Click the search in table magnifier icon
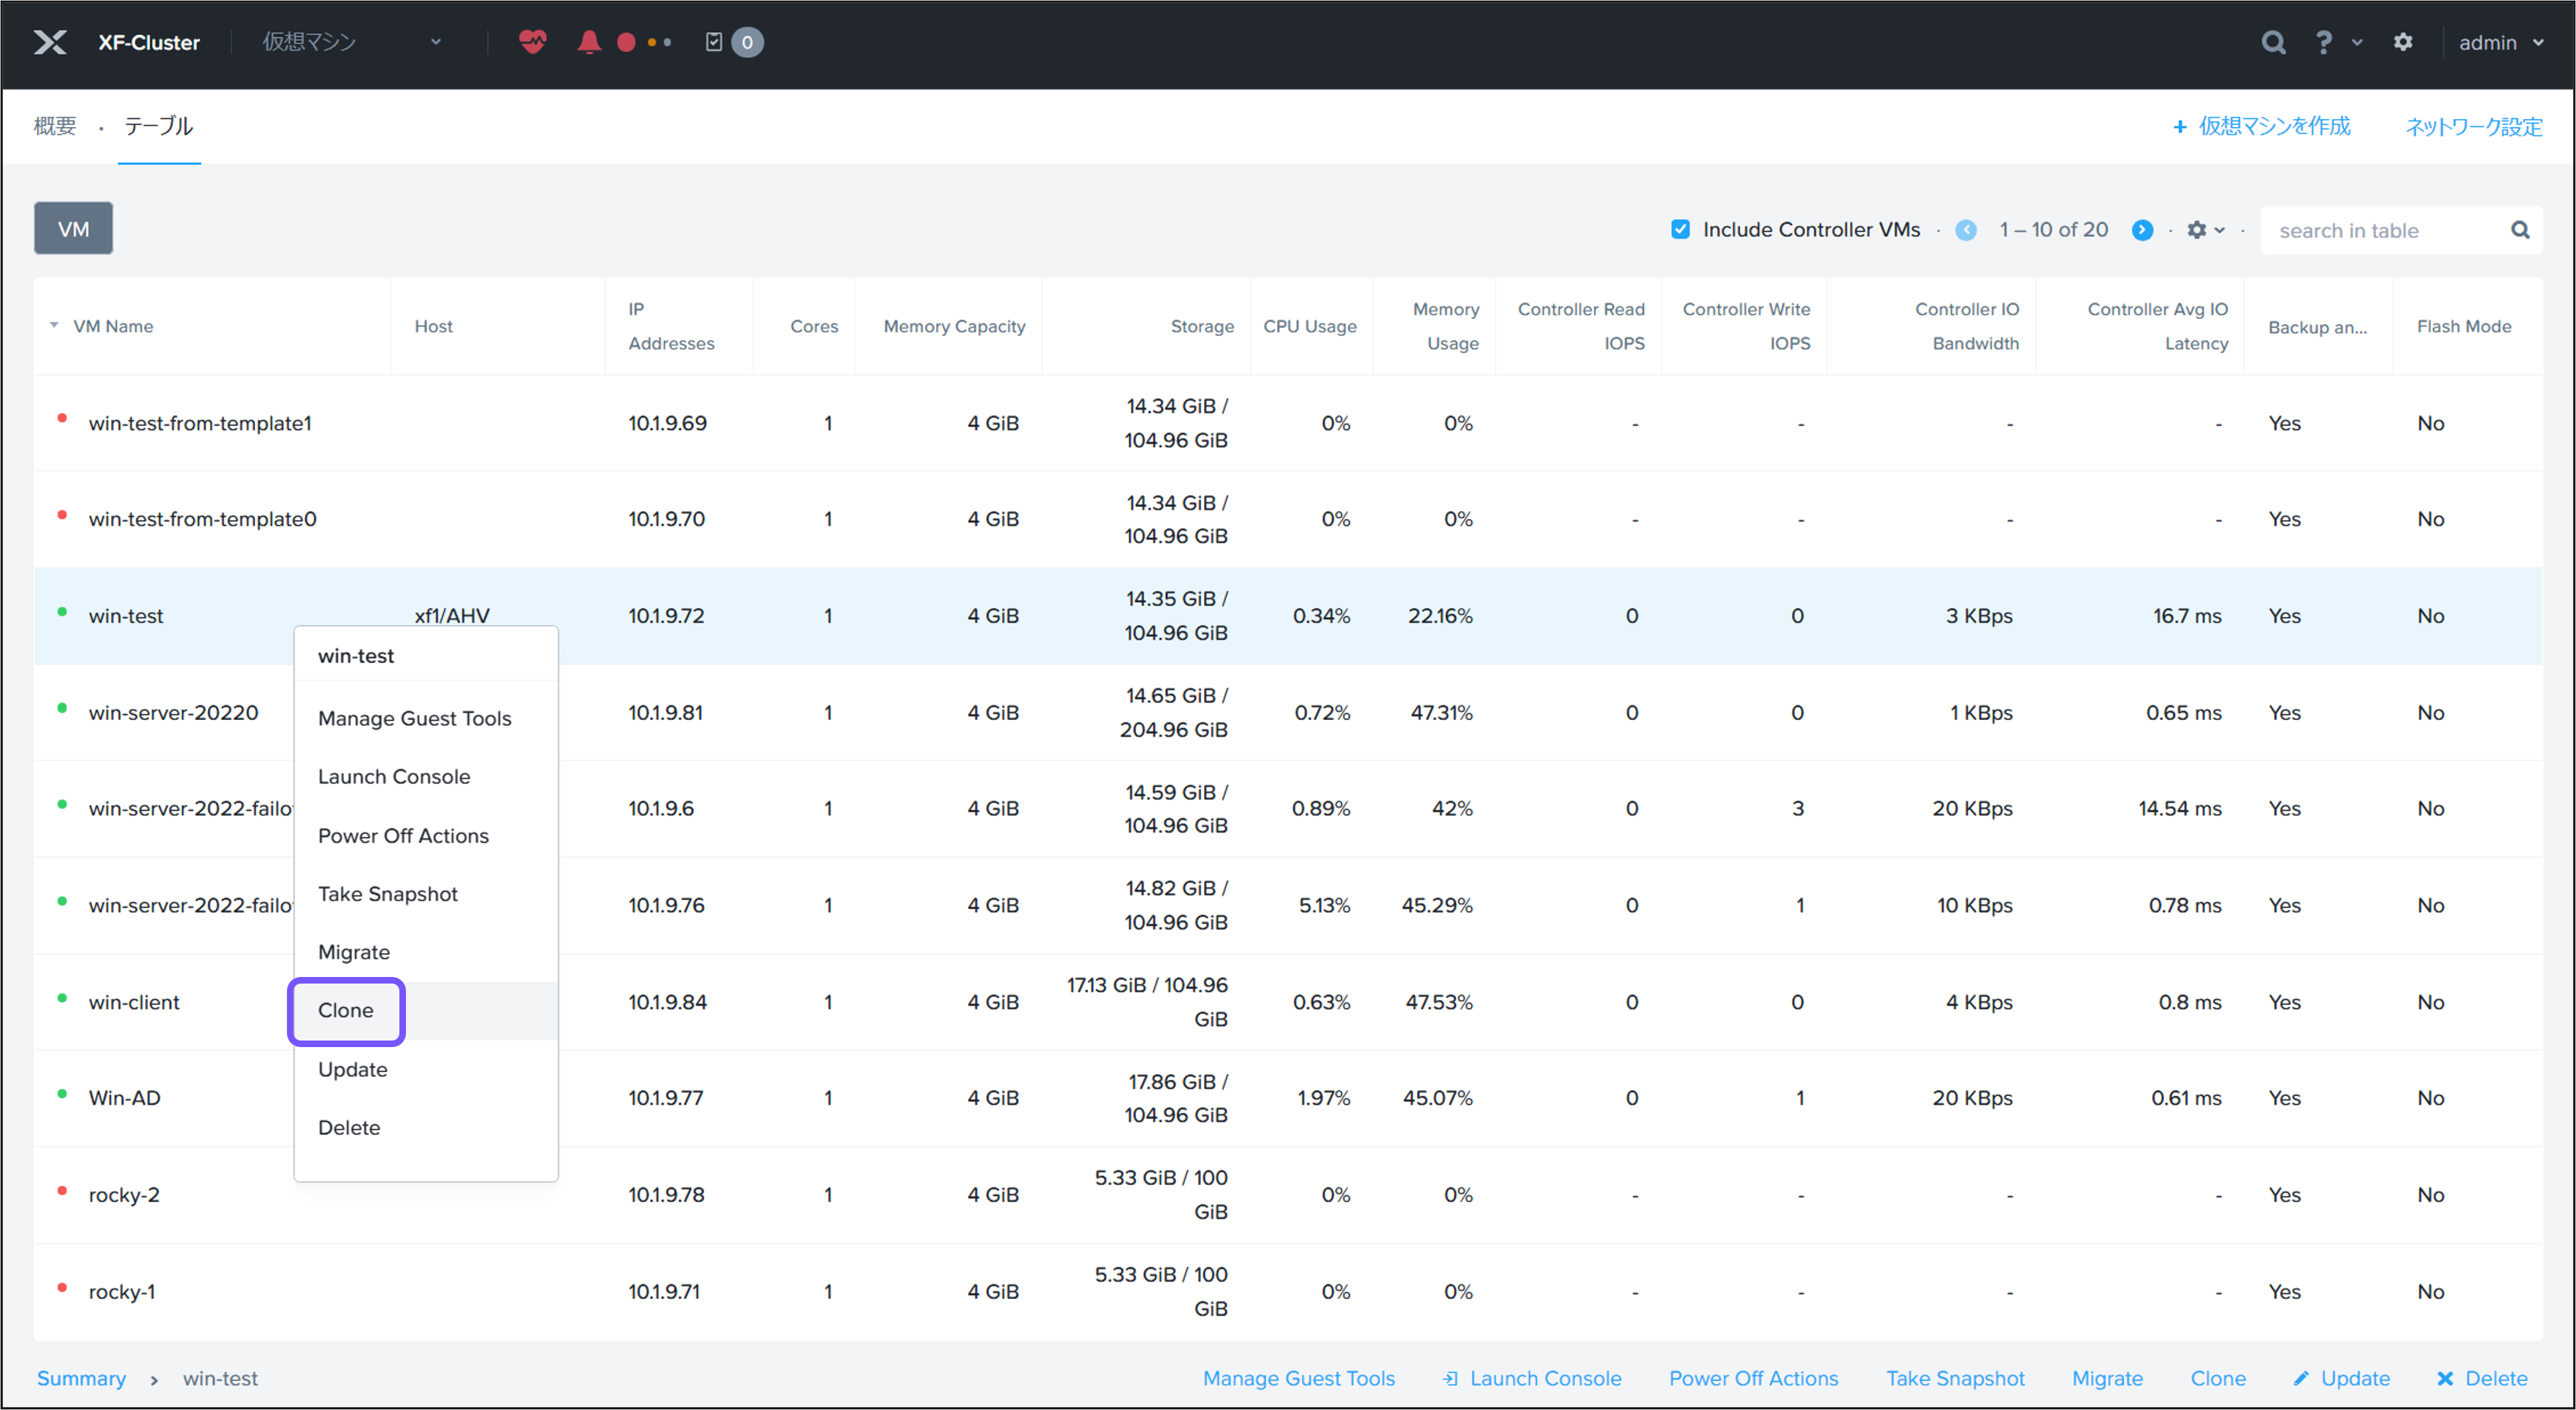Viewport: 2576px width, 1410px height. point(2520,230)
